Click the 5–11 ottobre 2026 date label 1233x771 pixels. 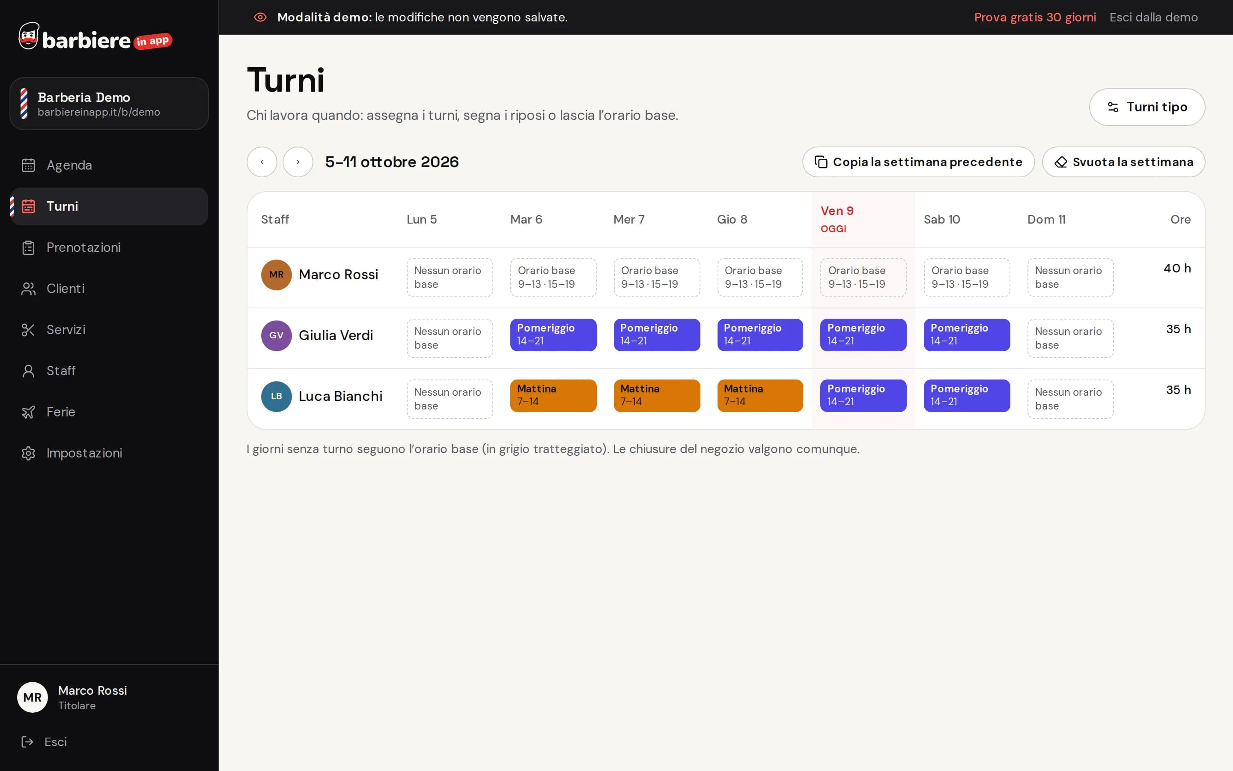tap(392, 162)
